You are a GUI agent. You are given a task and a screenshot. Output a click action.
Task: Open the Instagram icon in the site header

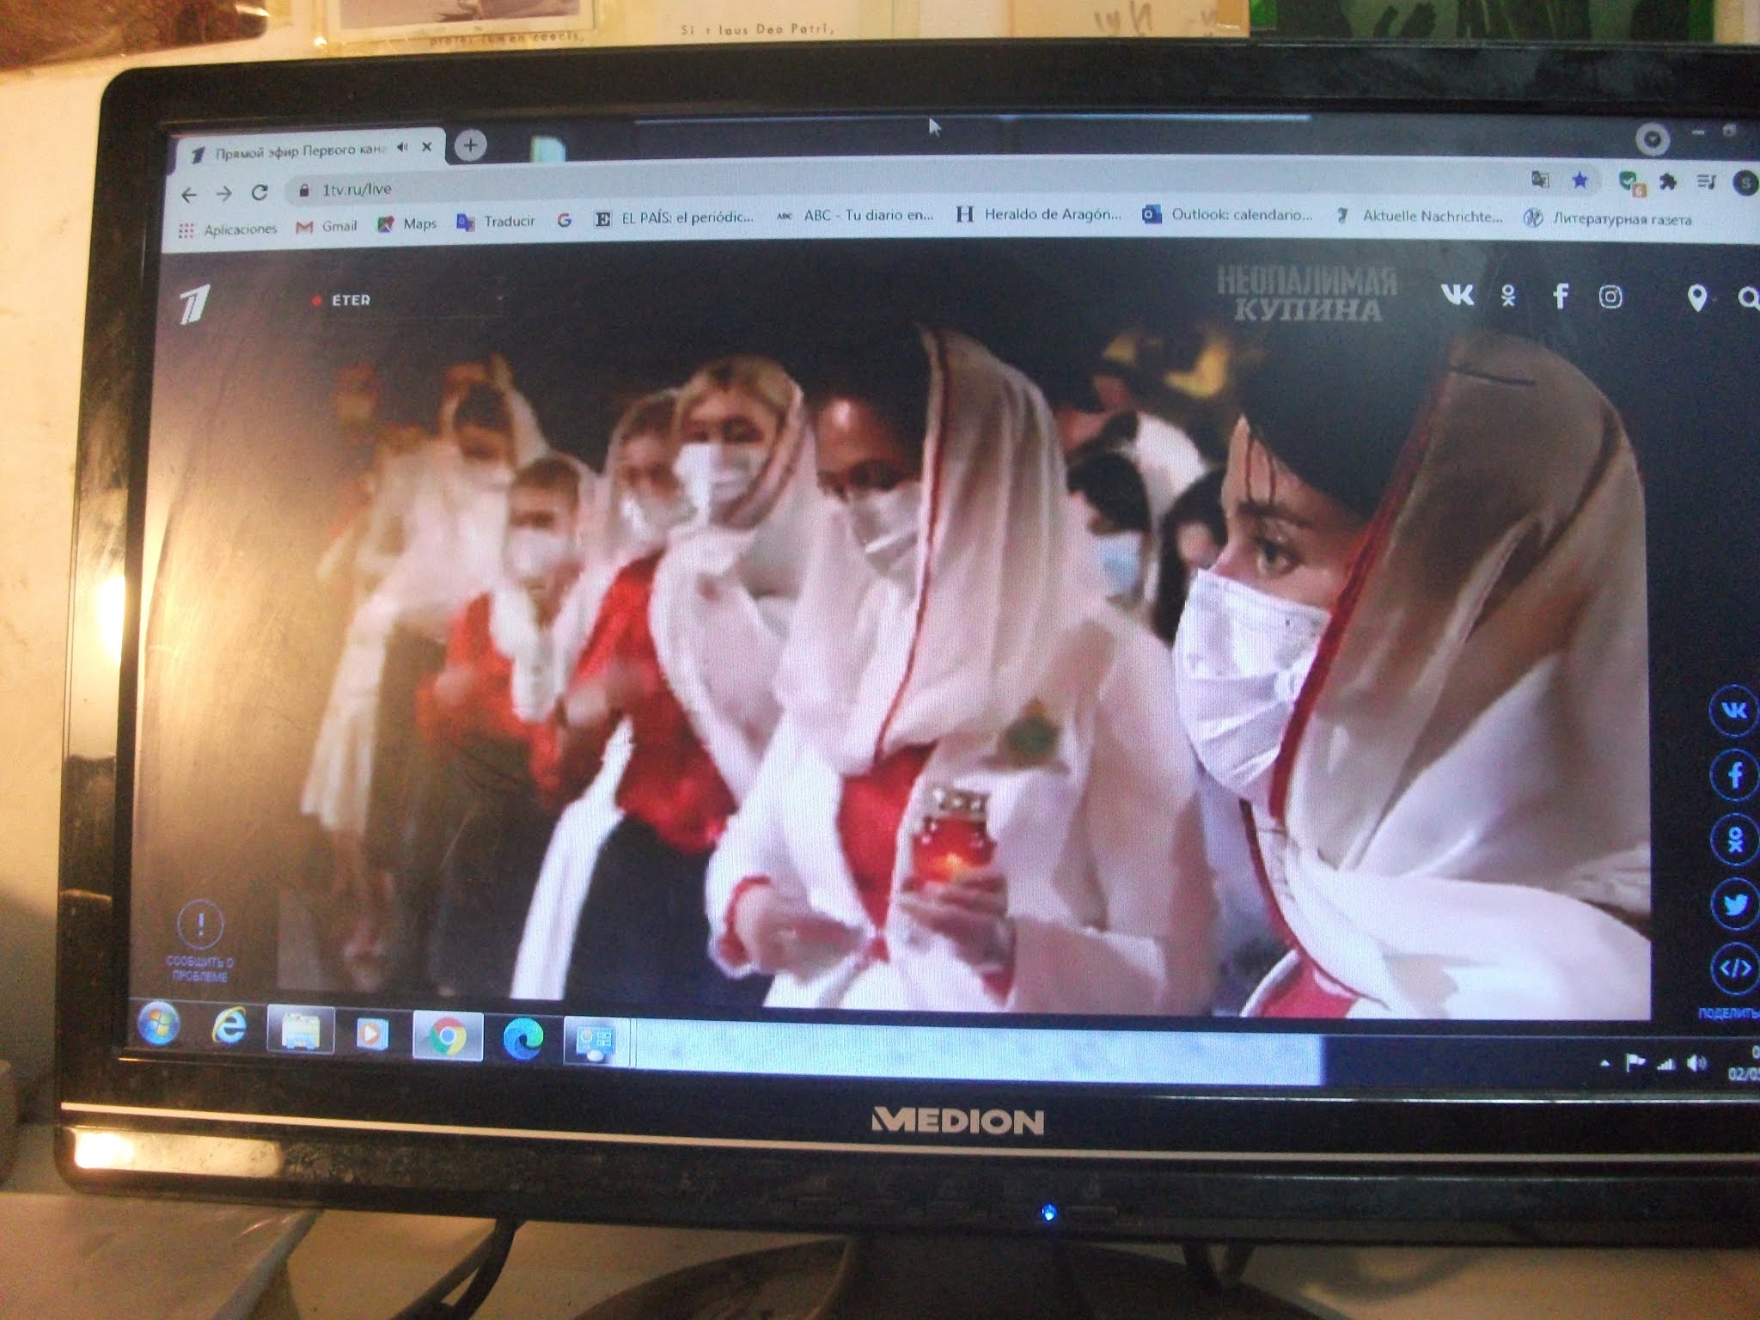click(1610, 297)
